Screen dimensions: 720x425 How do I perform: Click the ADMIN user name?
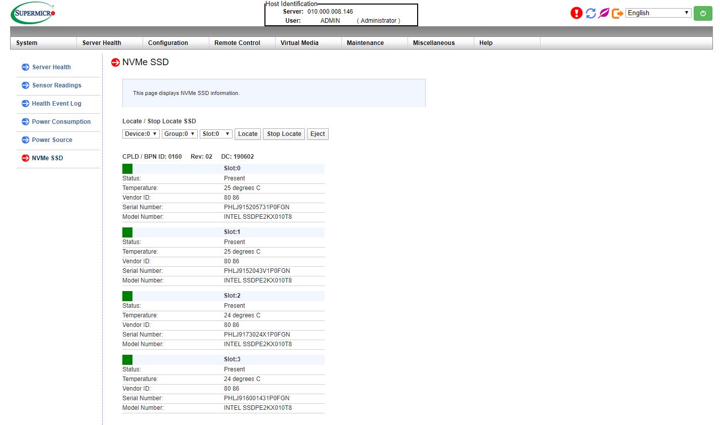click(330, 21)
